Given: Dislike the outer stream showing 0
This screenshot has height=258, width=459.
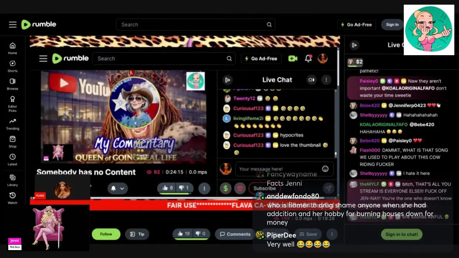Looking at the screenshot, I should click(x=201, y=234).
